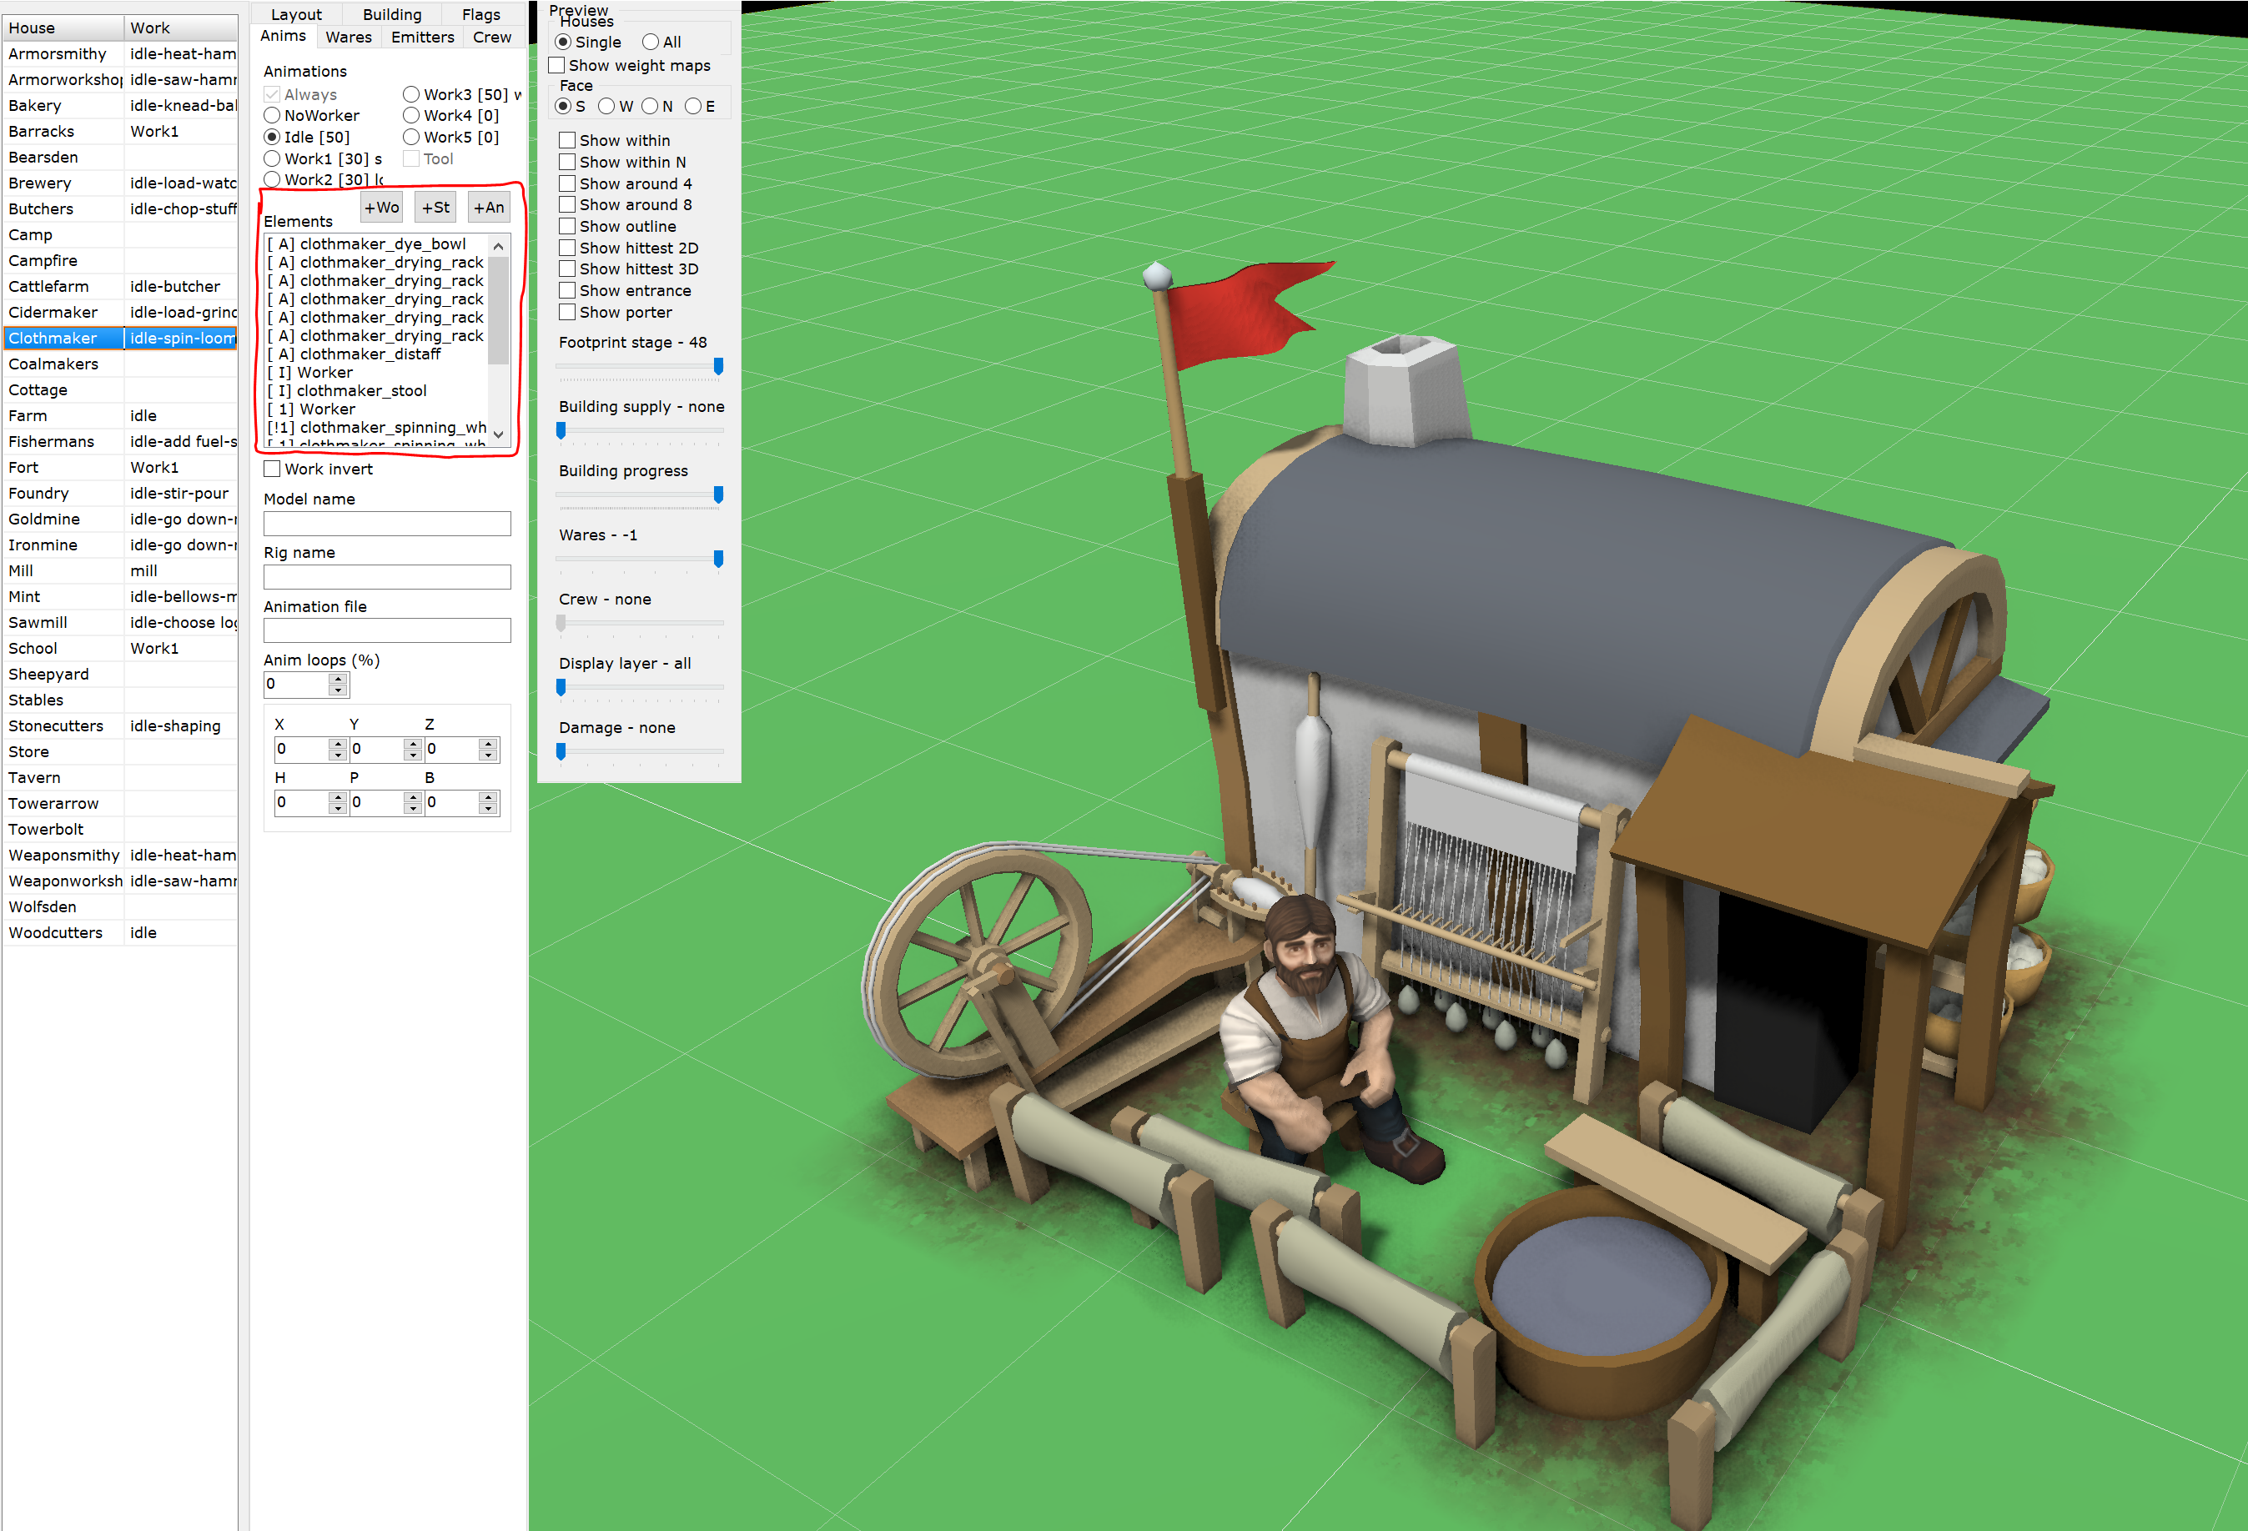The width and height of the screenshot is (2248, 1531).
Task: Click the +Wo add element button
Action: 381,207
